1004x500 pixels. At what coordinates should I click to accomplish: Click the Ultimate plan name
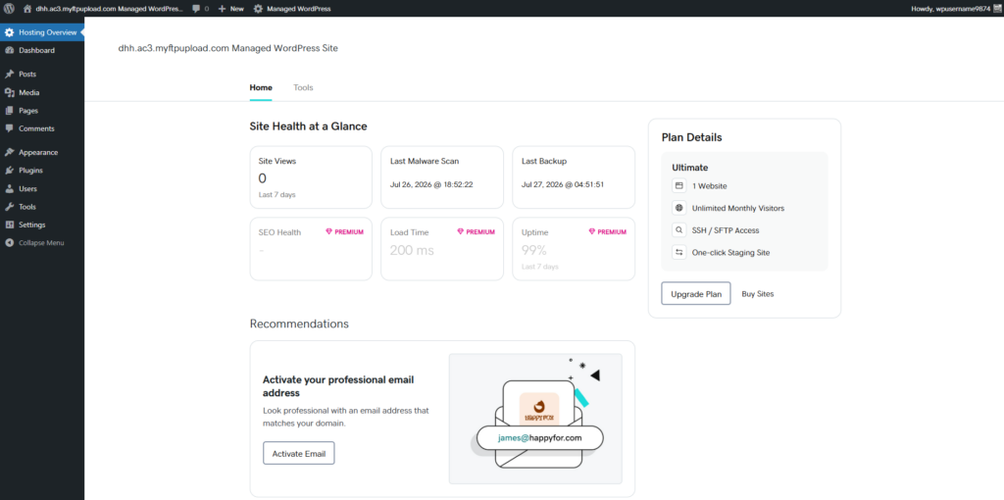click(x=689, y=167)
